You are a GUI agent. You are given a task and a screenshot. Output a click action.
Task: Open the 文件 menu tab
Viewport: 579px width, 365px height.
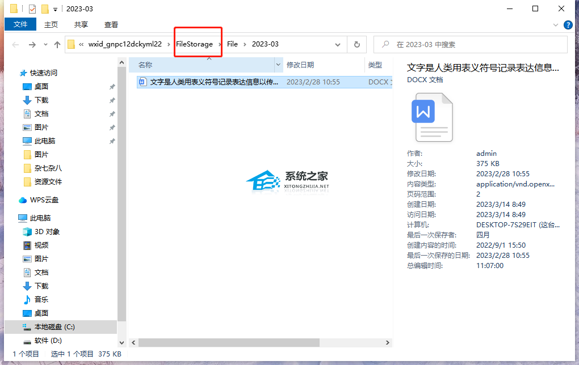20,24
